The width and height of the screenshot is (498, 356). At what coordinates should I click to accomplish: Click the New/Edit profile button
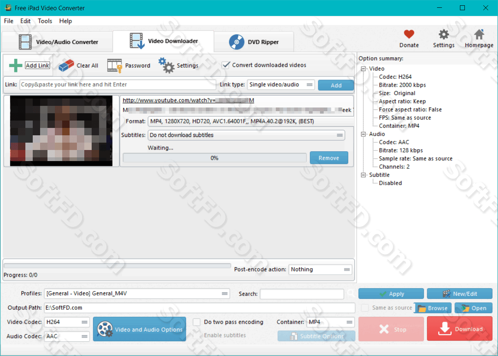[460, 294]
